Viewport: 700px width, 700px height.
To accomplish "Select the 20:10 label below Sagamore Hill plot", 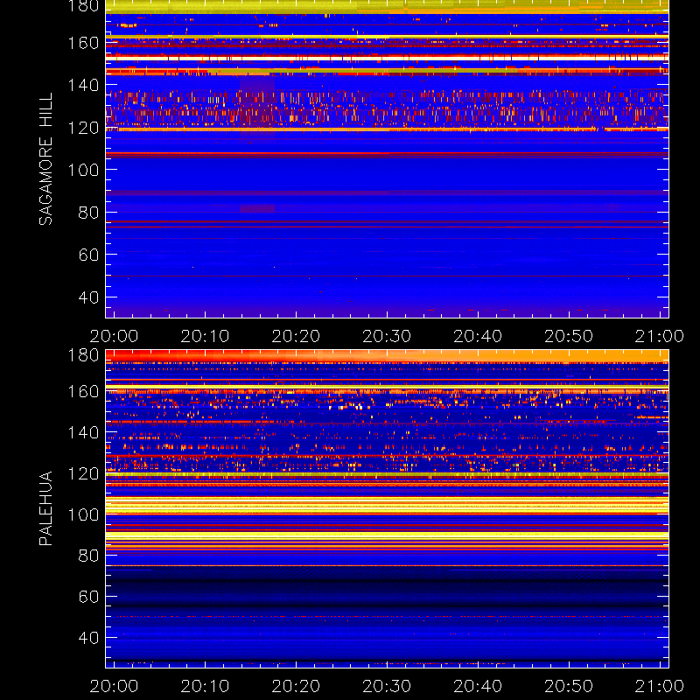I will (205, 336).
